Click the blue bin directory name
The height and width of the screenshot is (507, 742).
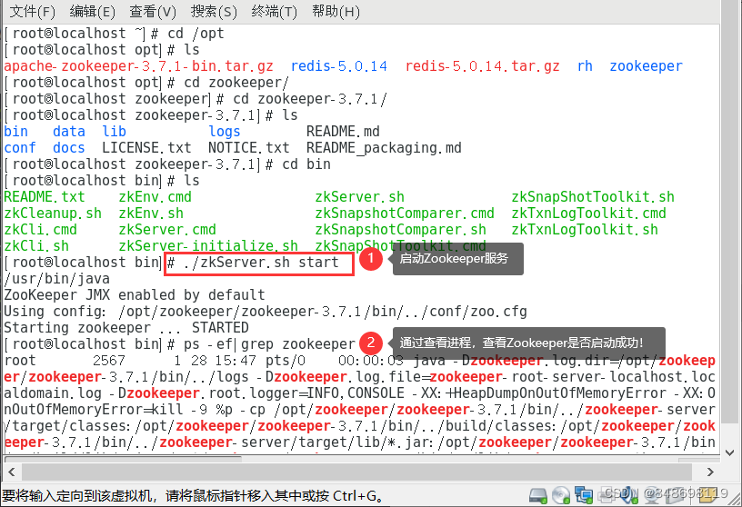[x=16, y=132]
